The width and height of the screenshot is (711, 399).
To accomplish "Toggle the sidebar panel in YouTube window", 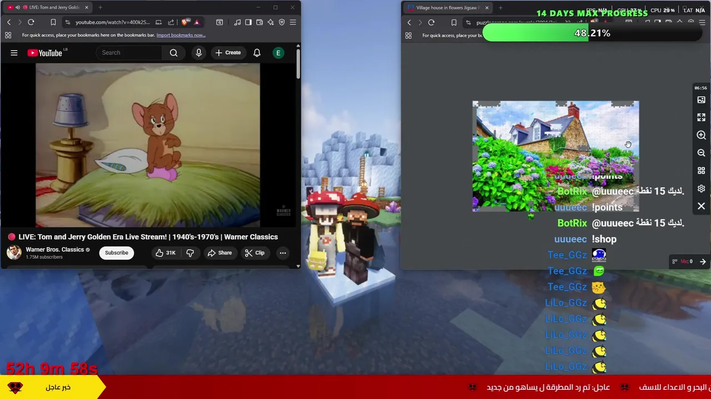I will coord(248,22).
